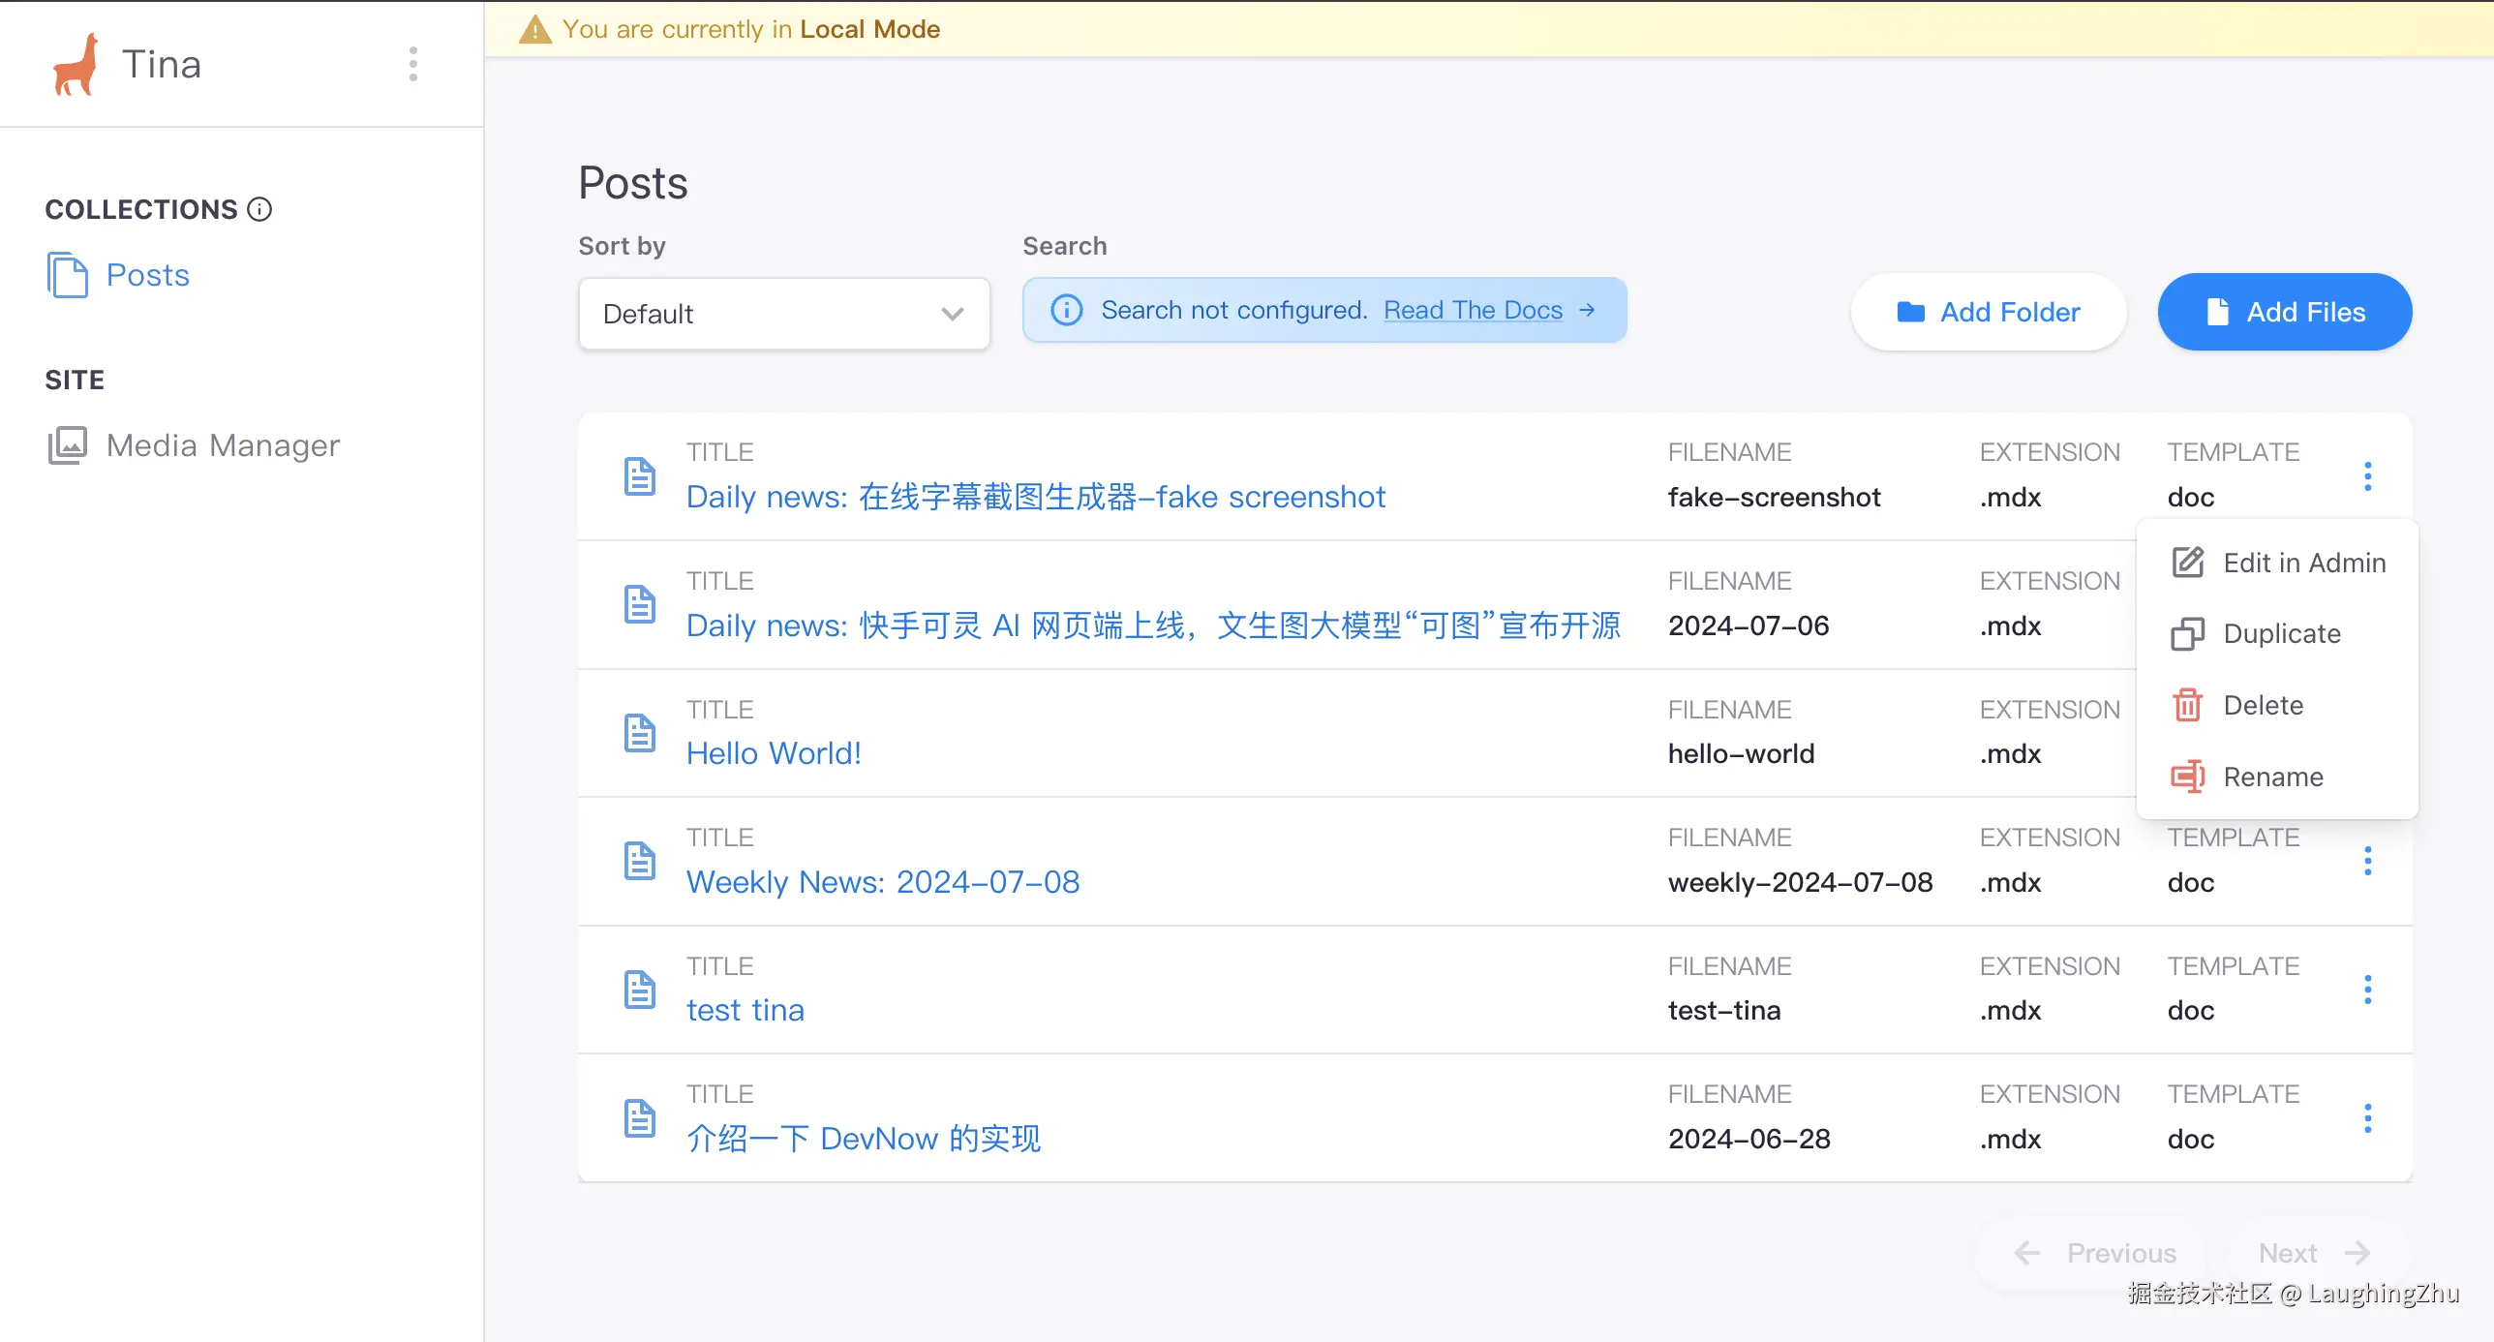Click the document icon beside Hello World!

(640, 733)
